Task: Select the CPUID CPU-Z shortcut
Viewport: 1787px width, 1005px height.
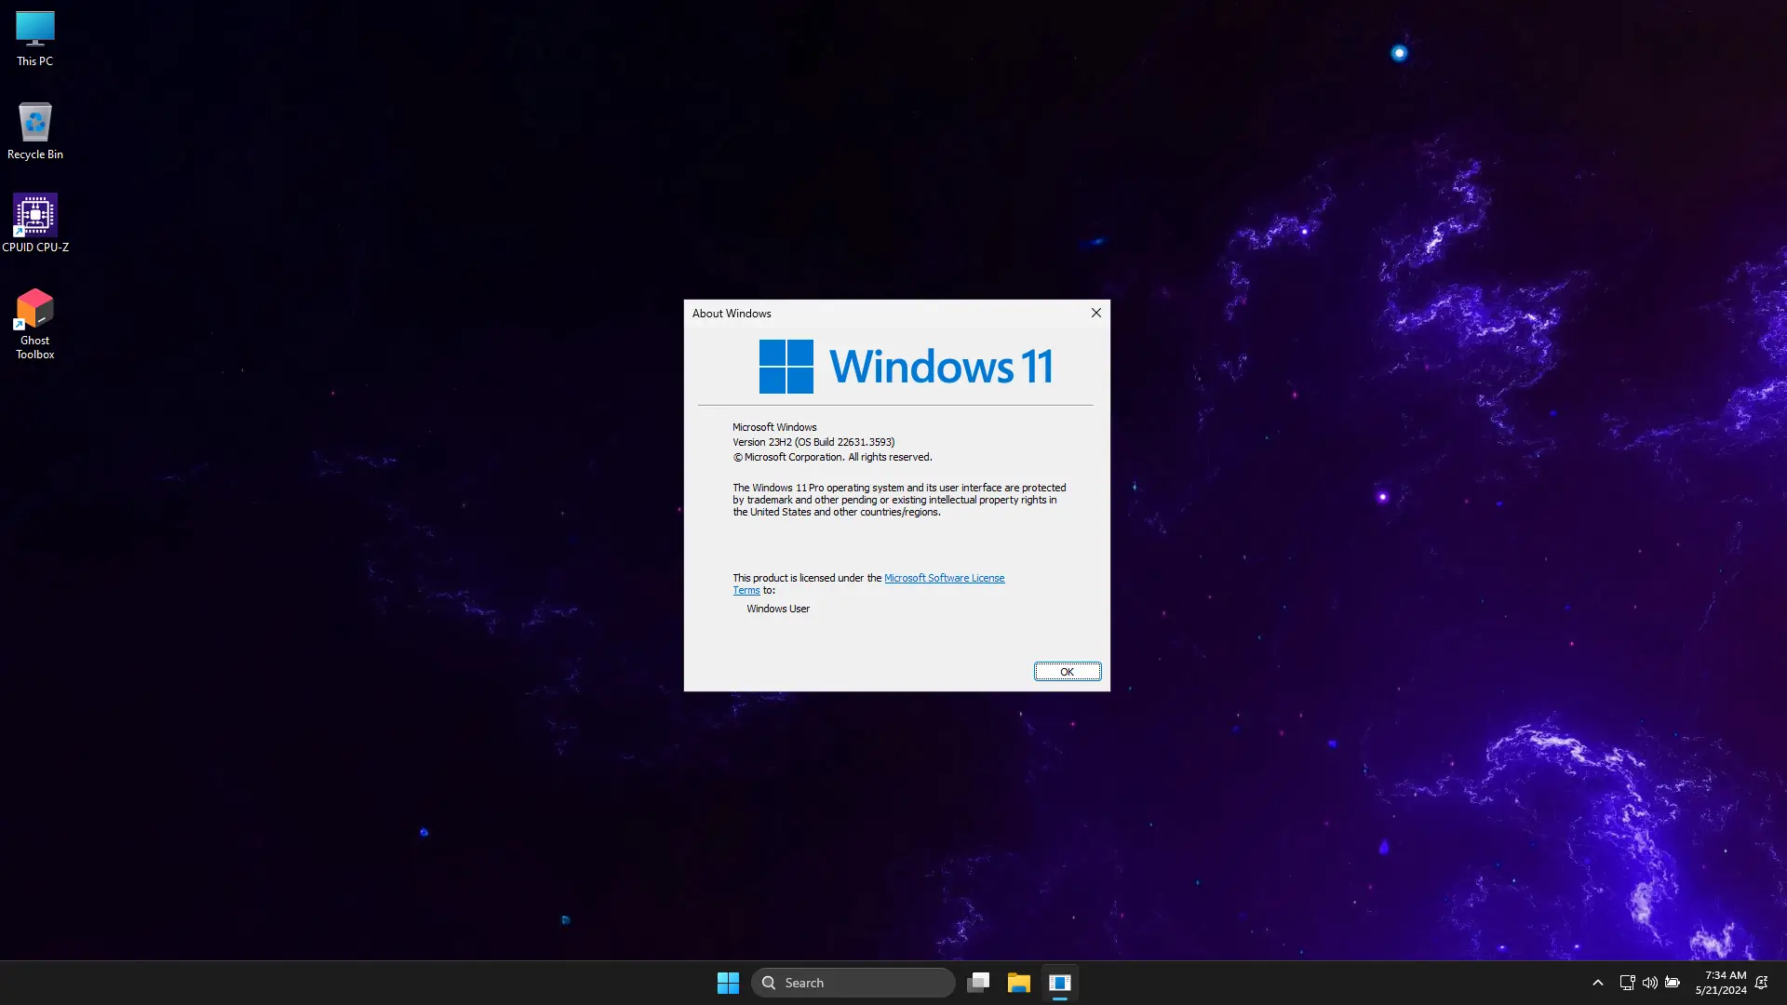Action: click(34, 223)
